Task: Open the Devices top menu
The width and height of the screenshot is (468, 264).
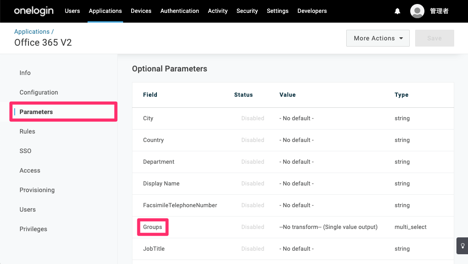Action: (x=141, y=11)
